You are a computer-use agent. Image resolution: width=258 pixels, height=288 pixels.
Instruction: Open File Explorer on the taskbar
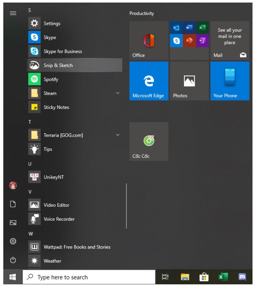point(185,277)
